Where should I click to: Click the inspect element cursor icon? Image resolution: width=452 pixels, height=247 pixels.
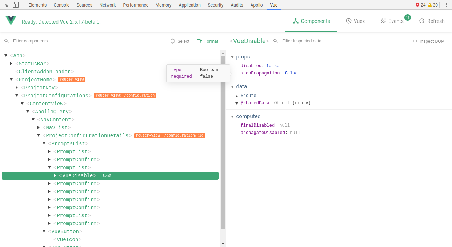click(x=6, y=5)
